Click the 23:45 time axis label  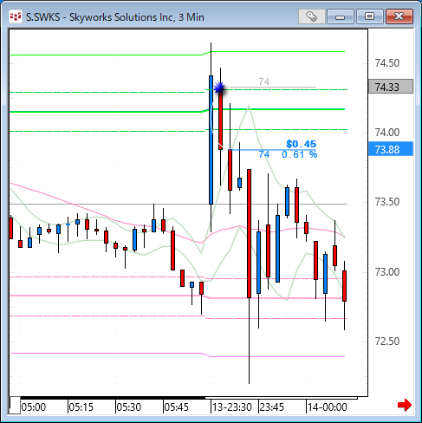pyautogui.click(x=272, y=407)
